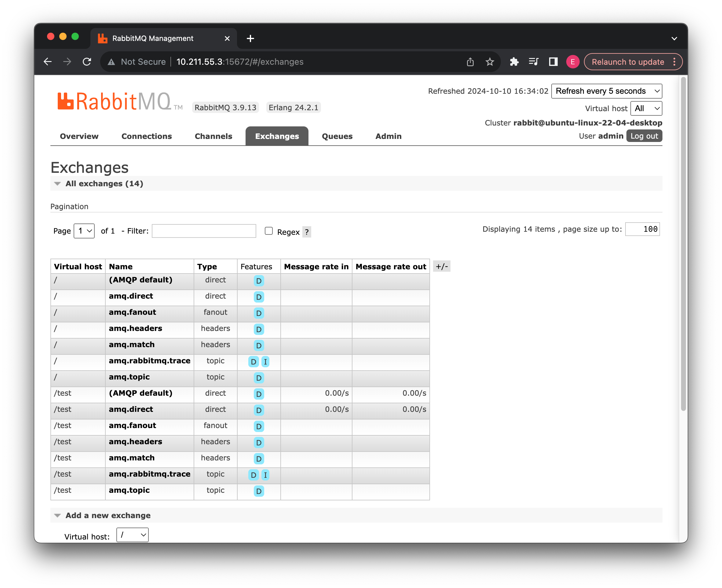Screen dimensions: 722x588
Task: Bookmark page with star icon
Action: pos(490,62)
